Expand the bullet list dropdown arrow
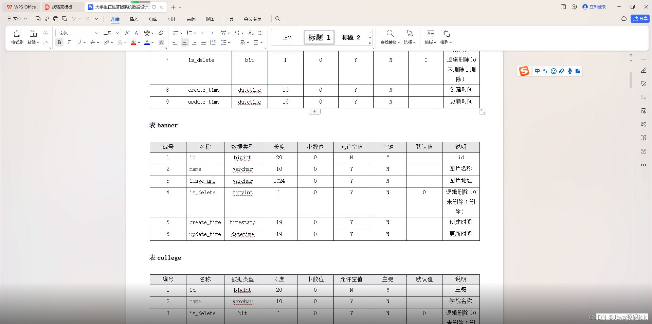This screenshot has height=324, width=652. [181, 33]
